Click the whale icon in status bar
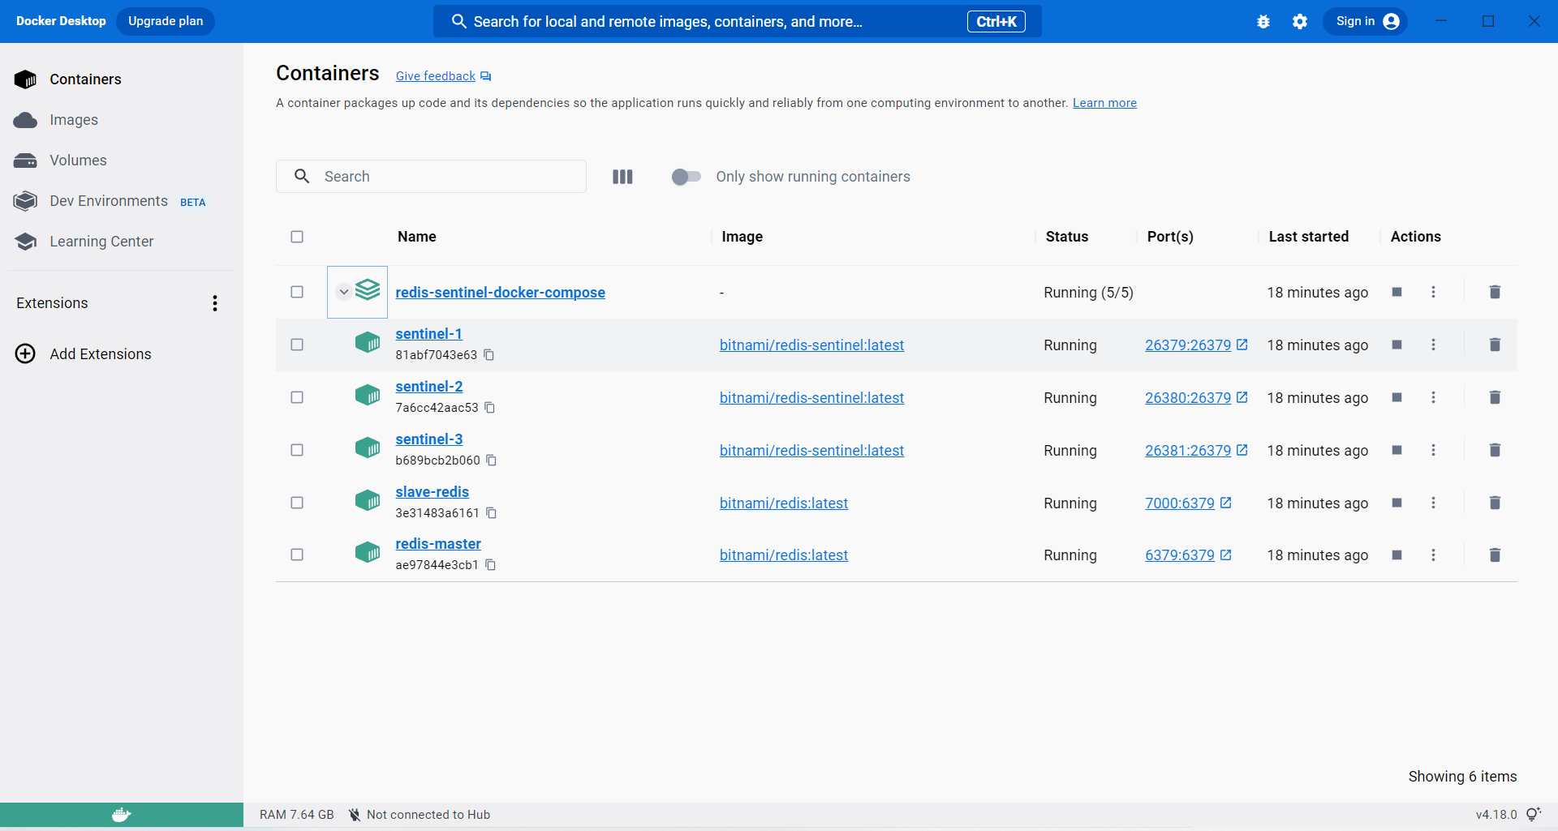 point(122,815)
